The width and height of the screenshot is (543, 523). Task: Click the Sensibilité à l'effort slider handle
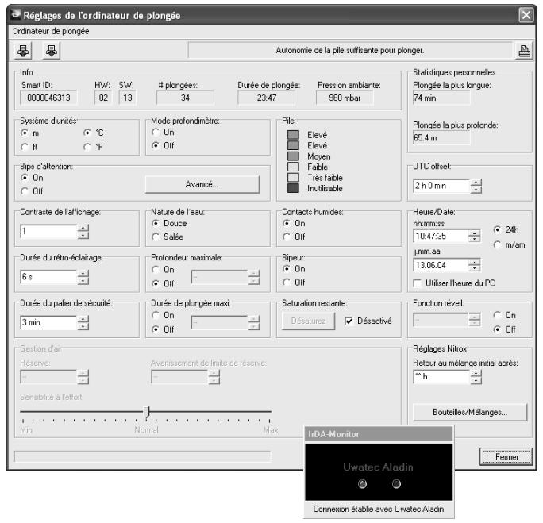(x=147, y=412)
